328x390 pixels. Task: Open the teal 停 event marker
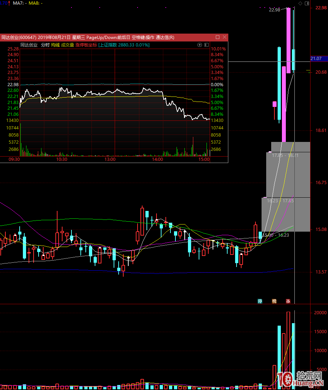[x=260, y=301]
